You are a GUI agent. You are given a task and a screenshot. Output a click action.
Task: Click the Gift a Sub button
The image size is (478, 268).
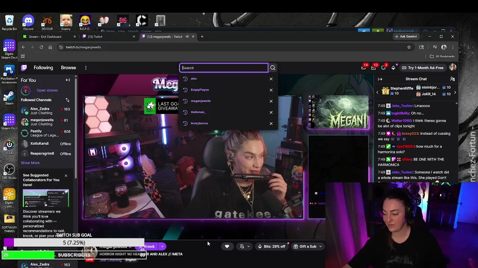[305, 246]
